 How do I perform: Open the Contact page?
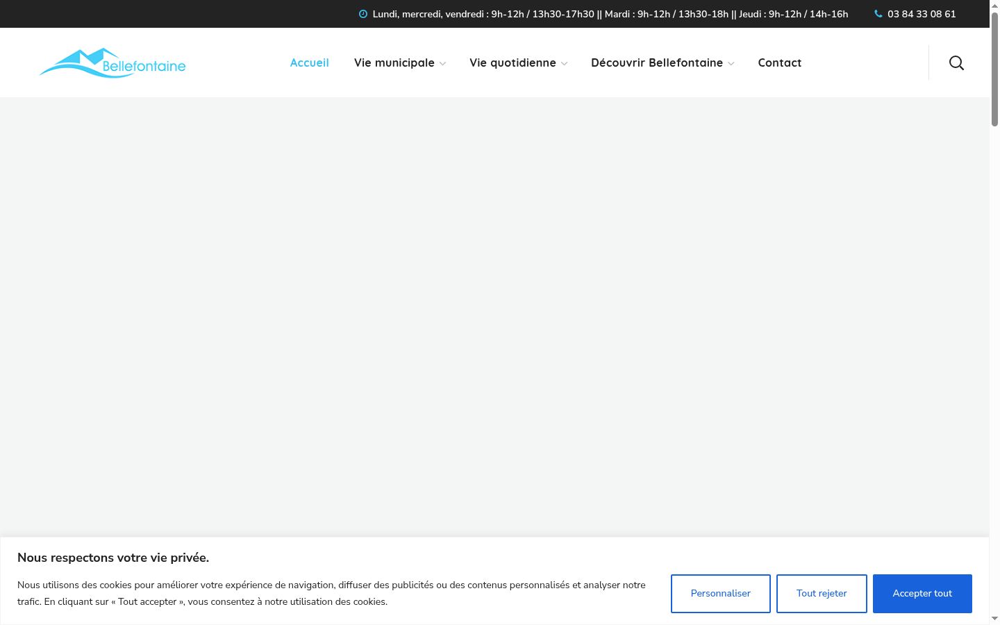780,62
